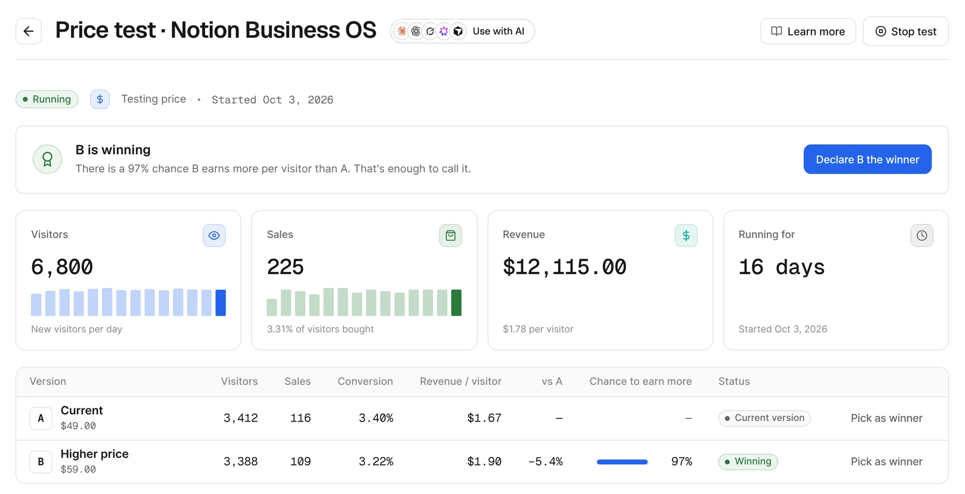The image size is (965, 494).
Task: Click the 116 sales cell
Action: point(300,418)
